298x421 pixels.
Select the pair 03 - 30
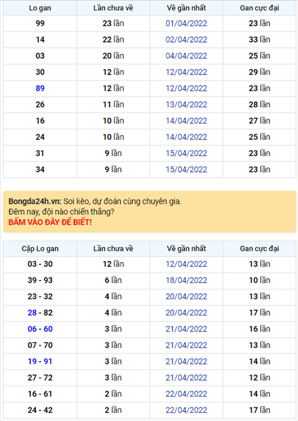(40, 264)
